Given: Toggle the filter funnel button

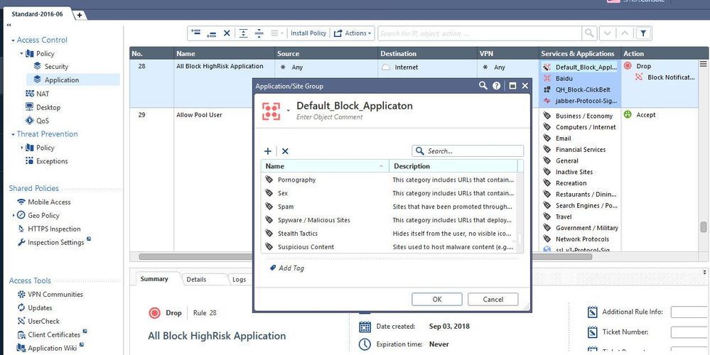Looking at the screenshot, I should pos(643,33).
